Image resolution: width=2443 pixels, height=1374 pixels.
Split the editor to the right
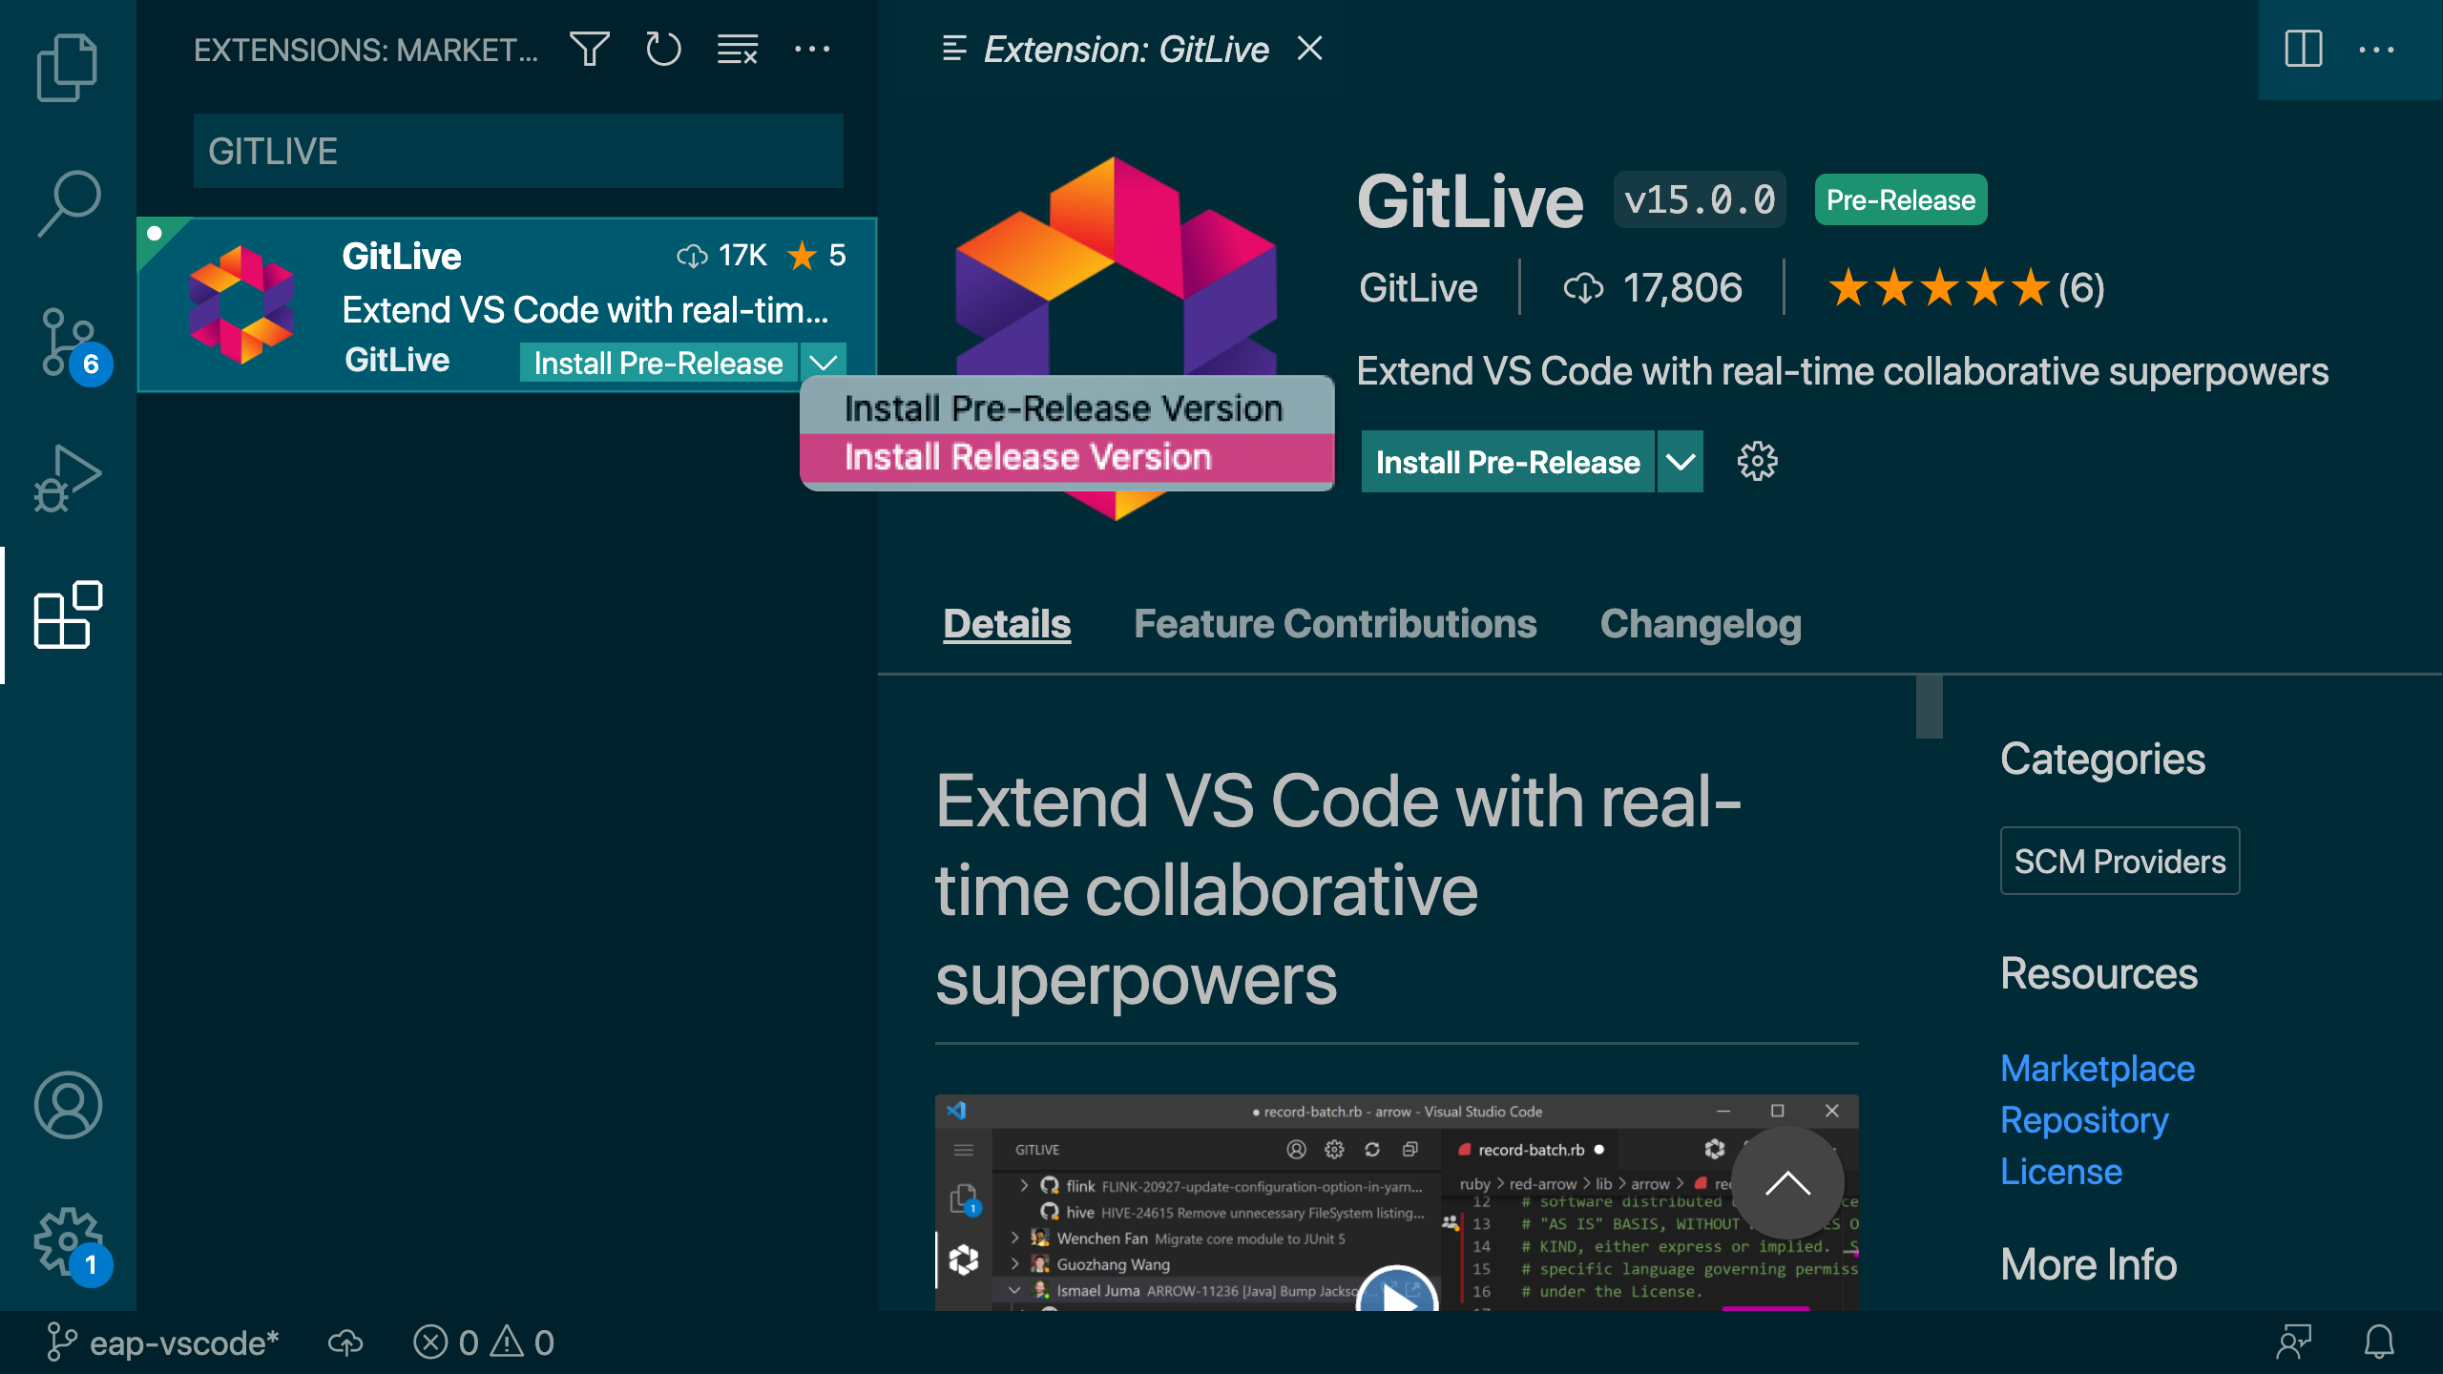[x=2303, y=50]
